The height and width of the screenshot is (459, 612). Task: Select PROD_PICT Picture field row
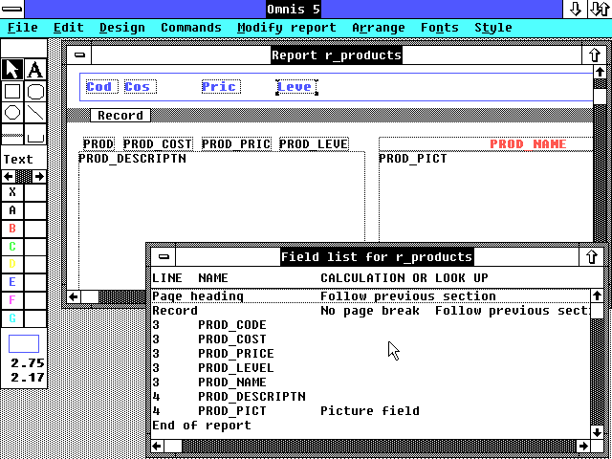pyautogui.click(x=370, y=411)
